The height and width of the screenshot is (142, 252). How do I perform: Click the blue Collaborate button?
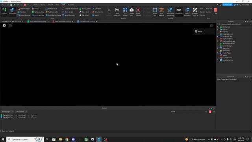tap(227, 5)
